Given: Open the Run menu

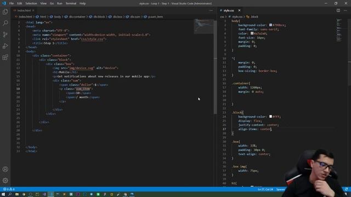Looking at the screenshot, I should (60, 3).
